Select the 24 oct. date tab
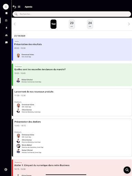132x176 pixels. [90, 24]
